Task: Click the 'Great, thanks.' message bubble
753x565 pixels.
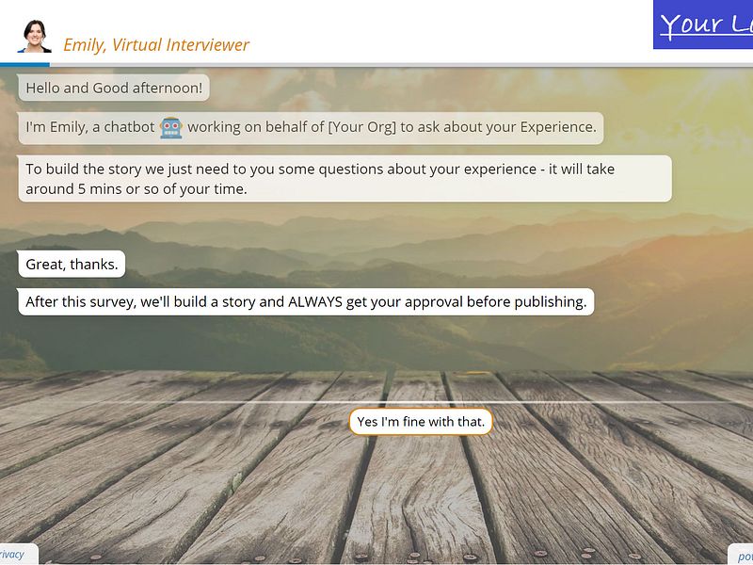Action: [x=72, y=265]
